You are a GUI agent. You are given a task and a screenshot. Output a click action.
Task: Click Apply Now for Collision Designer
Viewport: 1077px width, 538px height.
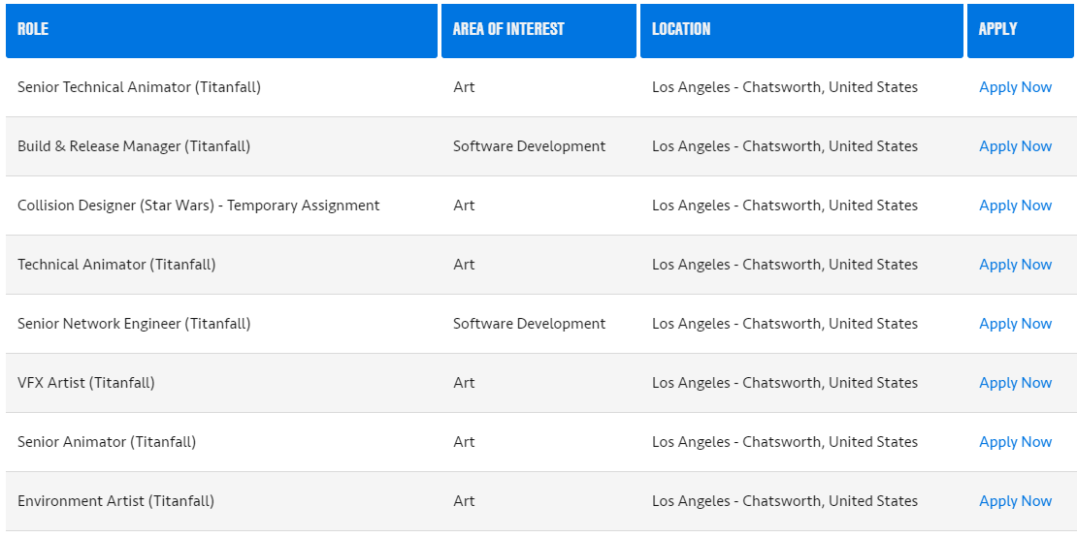pyautogui.click(x=1015, y=206)
